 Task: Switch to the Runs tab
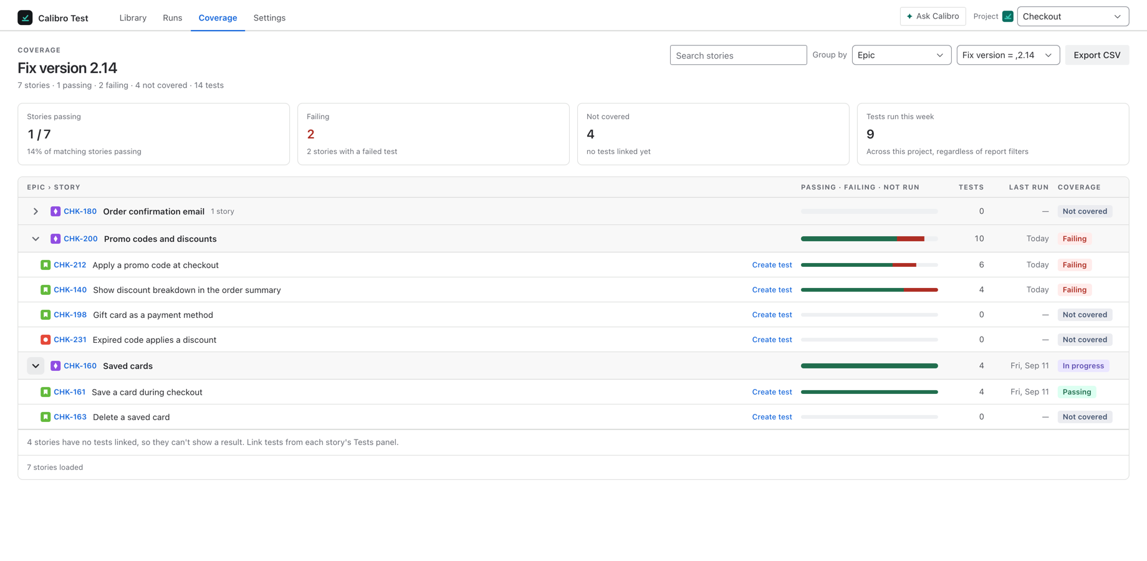[173, 17]
